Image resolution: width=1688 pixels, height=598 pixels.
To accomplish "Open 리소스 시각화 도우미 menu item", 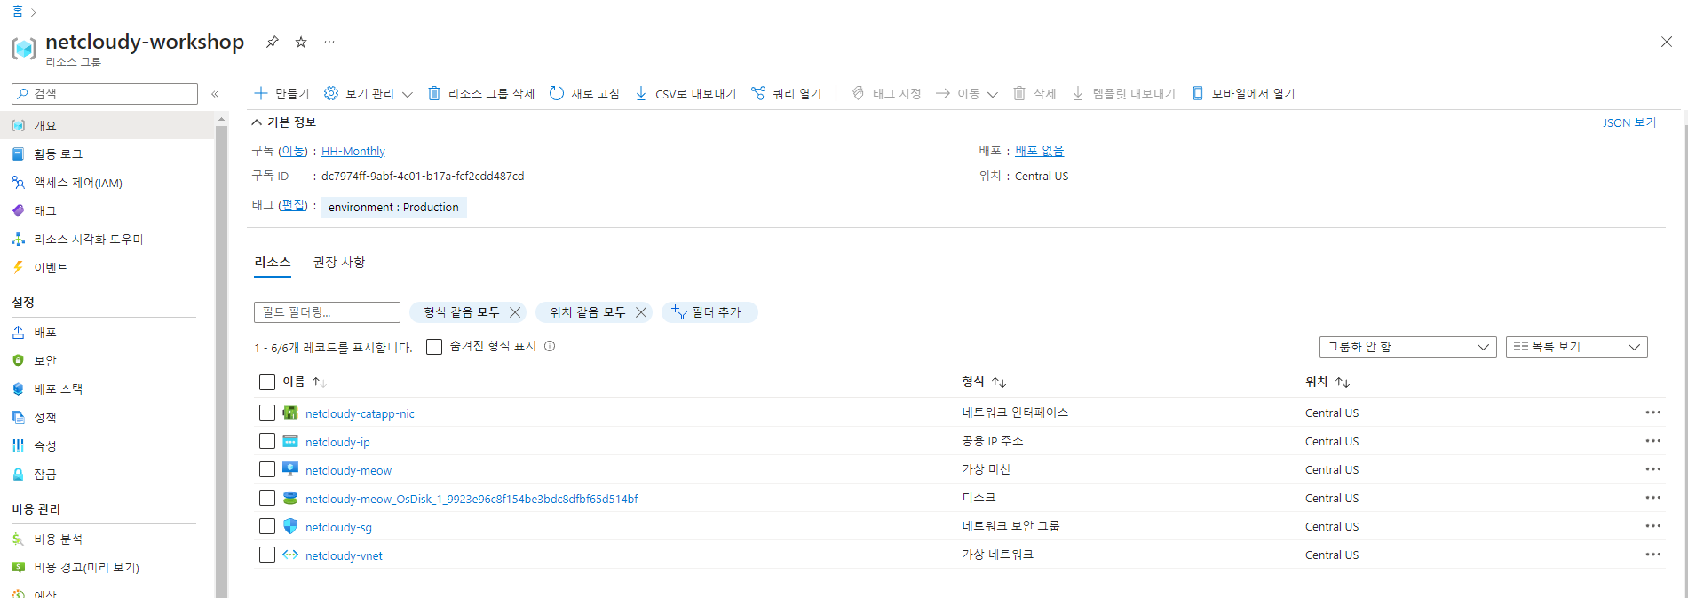I will (x=107, y=239).
